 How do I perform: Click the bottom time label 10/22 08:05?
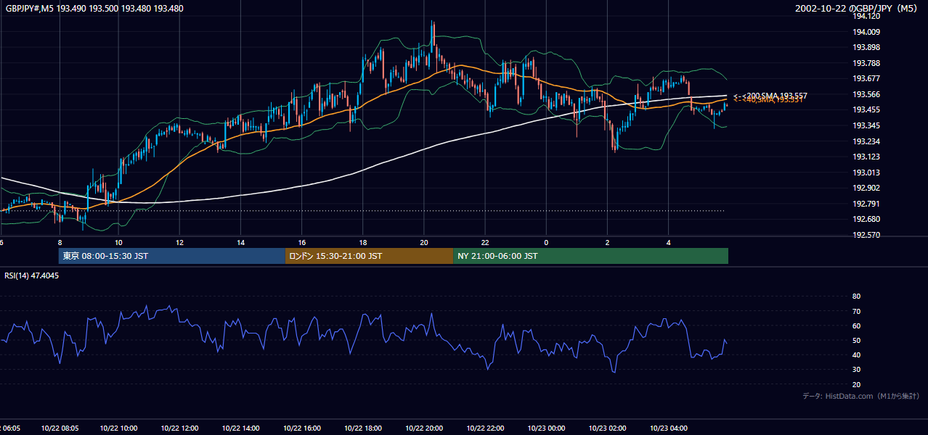(x=60, y=428)
